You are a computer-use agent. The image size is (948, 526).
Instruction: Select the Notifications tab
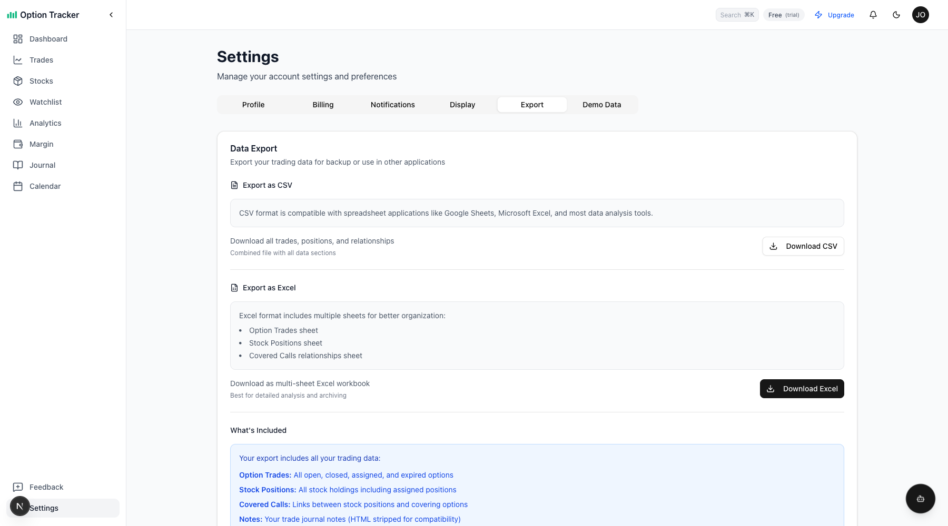pos(392,105)
